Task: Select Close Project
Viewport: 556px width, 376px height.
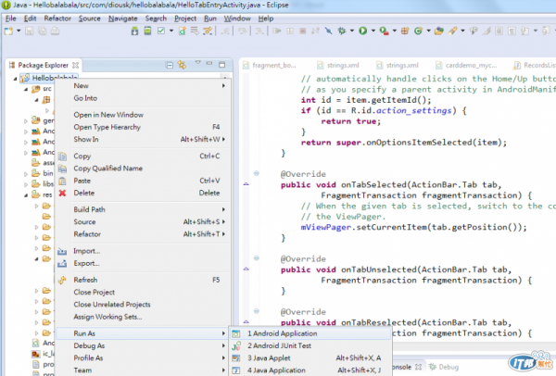Action: 144,293
